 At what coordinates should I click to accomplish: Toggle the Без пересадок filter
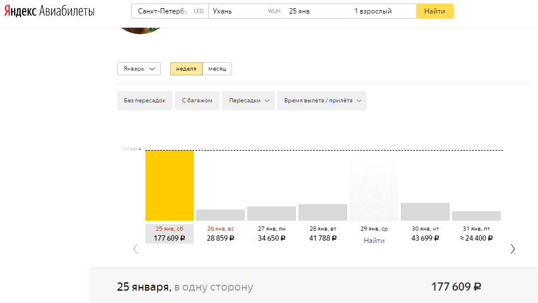tap(145, 101)
